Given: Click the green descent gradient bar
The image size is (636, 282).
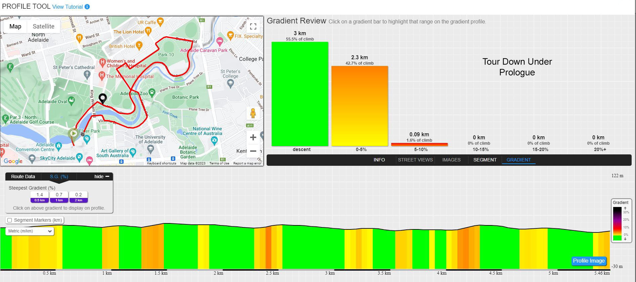Looking at the screenshot, I should [300, 94].
